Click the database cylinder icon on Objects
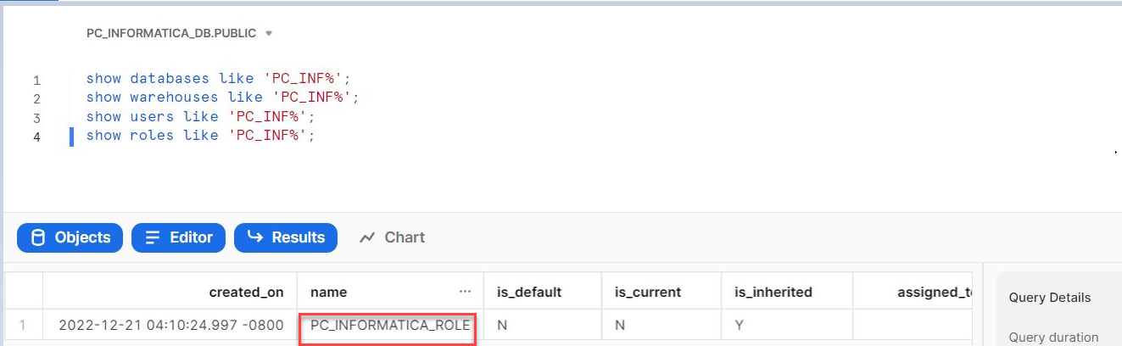 [x=38, y=237]
